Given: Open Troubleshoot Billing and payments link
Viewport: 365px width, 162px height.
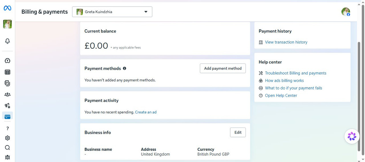Looking at the screenshot, I should tap(296, 73).
